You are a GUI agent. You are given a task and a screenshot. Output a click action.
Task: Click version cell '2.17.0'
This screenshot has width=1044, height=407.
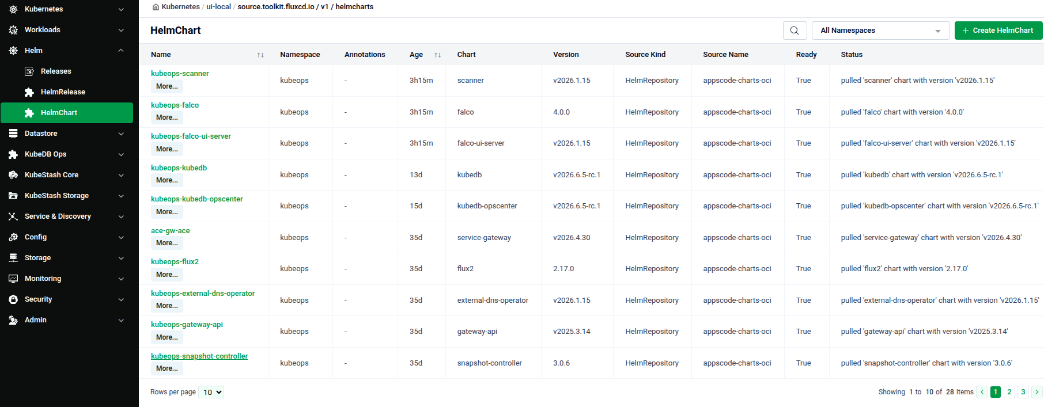point(563,269)
